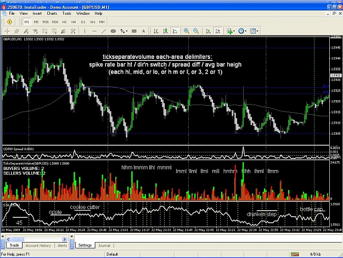
Task: Switch to the Settings tab
Action: click(x=85, y=245)
